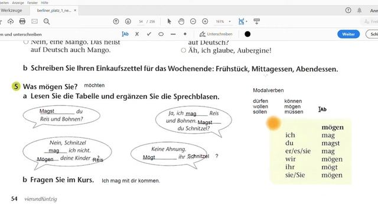Click the 'können' annotation word
378x213 pixels.
[293, 101]
